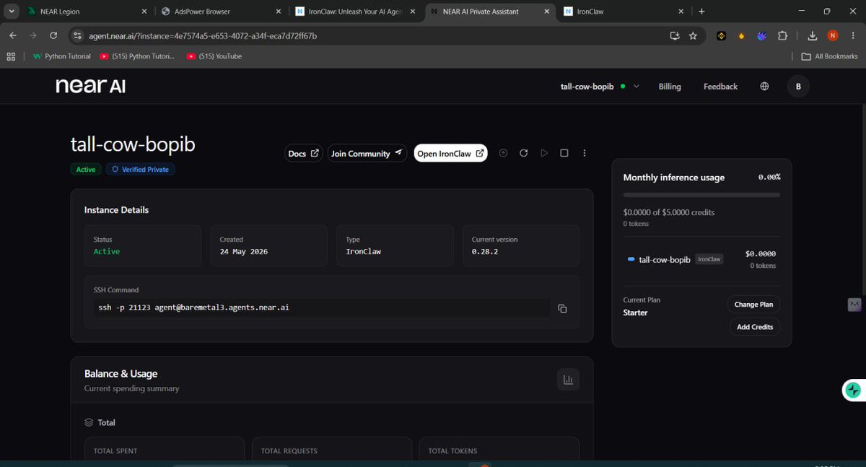Close the AdsPower Browser tab
Viewport: 866px width, 467px height.
pos(278,12)
